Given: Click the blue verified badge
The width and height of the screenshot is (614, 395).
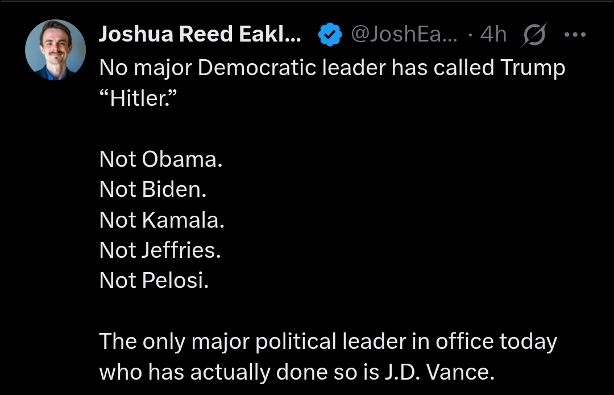Looking at the screenshot, I should click(330, 35).
